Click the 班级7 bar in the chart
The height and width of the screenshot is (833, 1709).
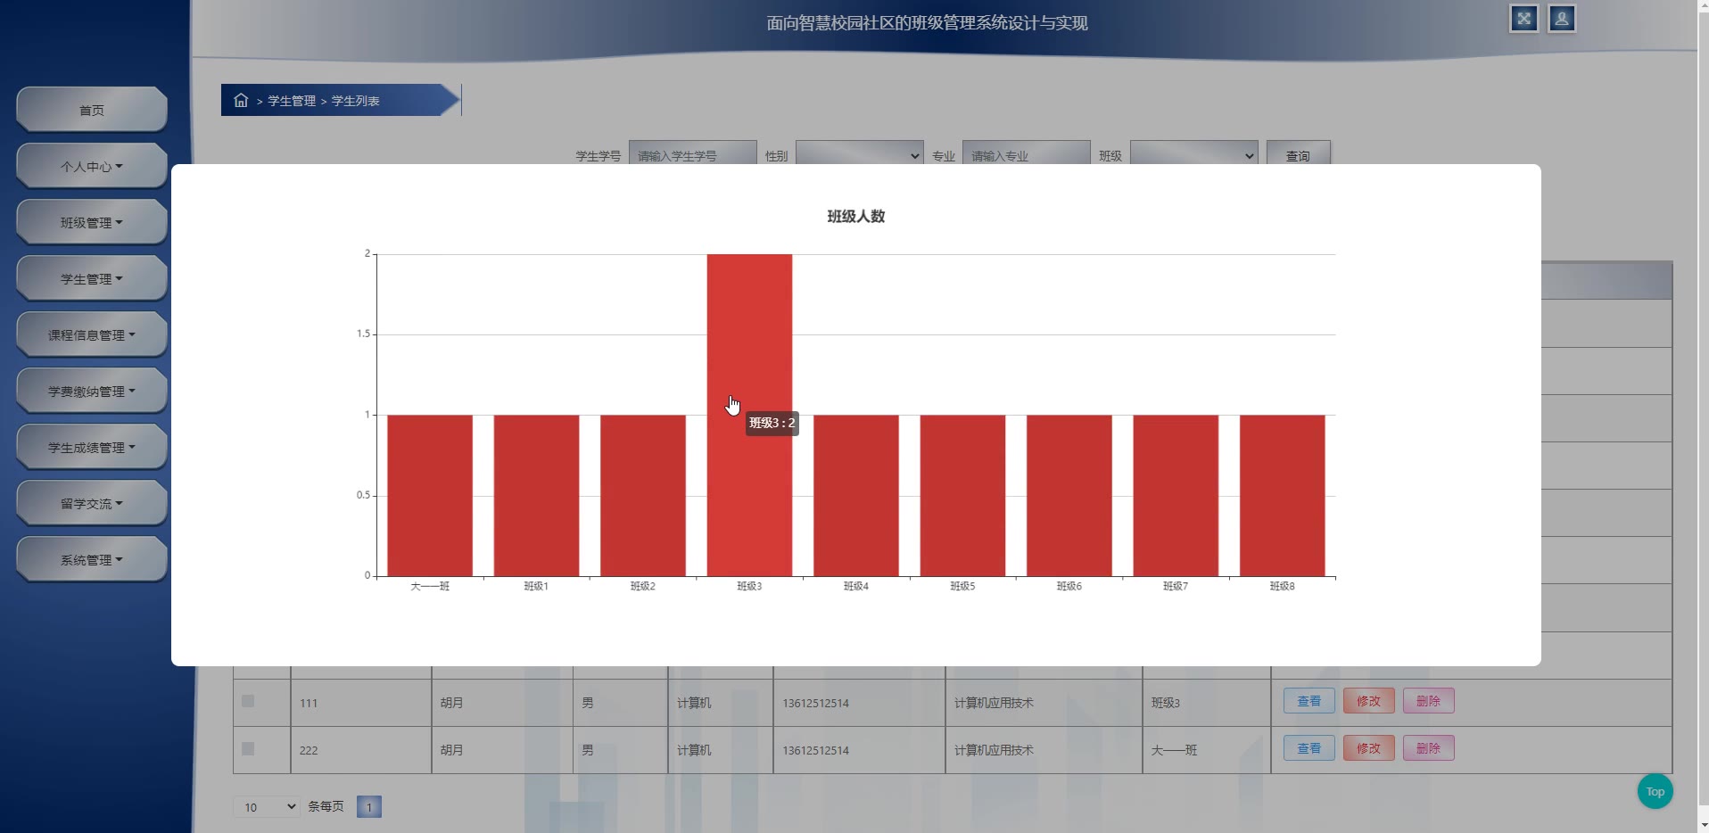point(1176,495)
